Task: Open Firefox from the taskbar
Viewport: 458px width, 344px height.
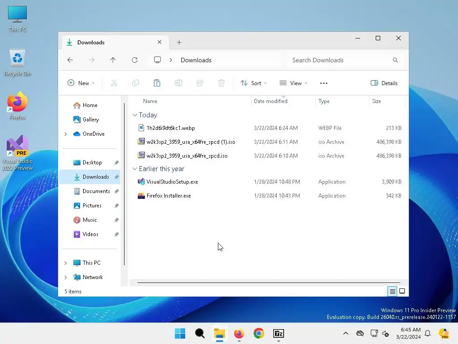Action: click(239, 333)
